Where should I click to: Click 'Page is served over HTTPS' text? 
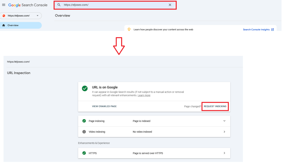(x=148, y=153)
